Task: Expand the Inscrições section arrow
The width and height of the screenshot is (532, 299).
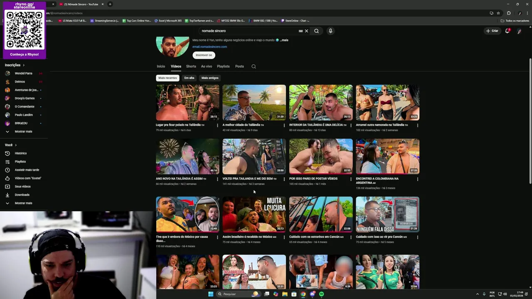Action: point(24,65)
